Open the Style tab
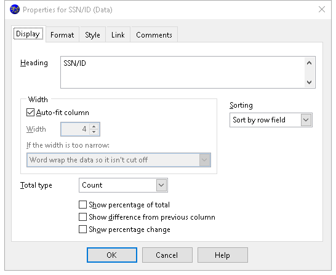 click(x=92, y=35)
